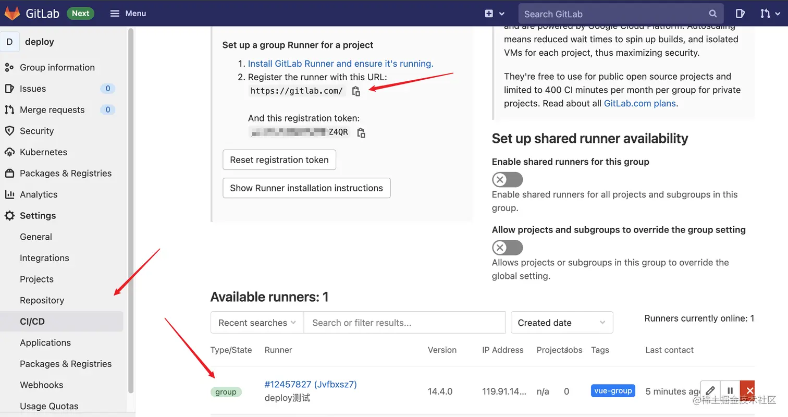Open Webhooks settings
The image size is (788, 417).
41,385
